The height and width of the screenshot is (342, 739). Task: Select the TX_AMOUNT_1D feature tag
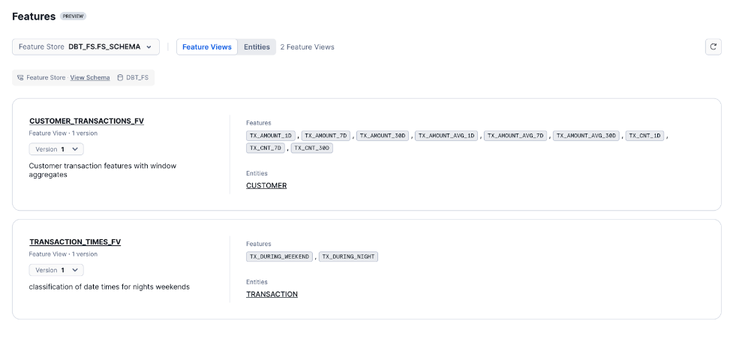pos(271,136)
